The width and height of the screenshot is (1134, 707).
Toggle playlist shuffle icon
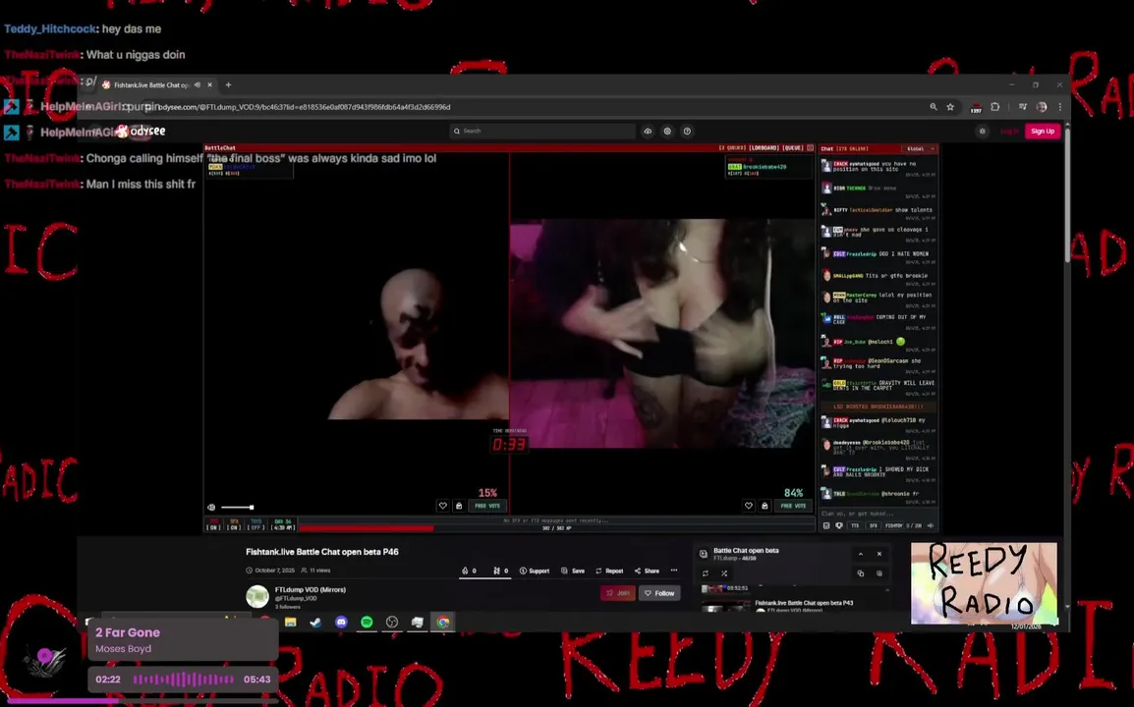(724, 574)
